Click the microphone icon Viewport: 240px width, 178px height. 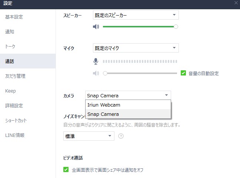coord(96,61)
